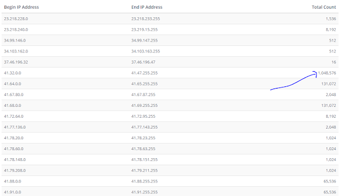Select end address 41.78.63.255
Image resolution: width=345 pixels, height=196 pixels.
[x=143, y=148]
